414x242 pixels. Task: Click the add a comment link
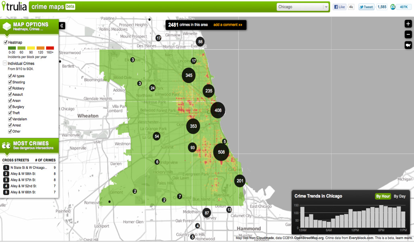pos(228,25)
